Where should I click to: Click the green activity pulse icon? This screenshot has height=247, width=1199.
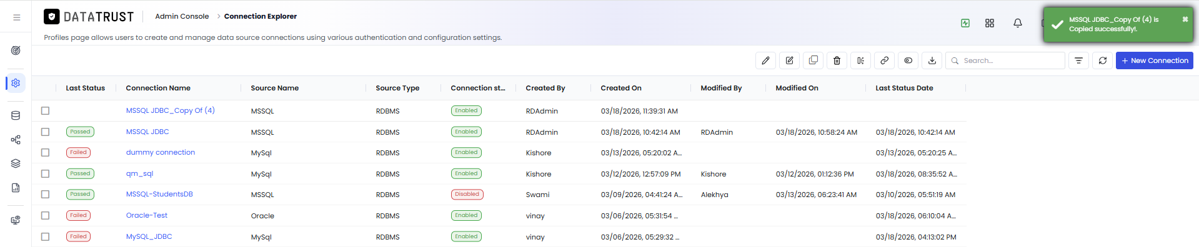coord(965,23)
